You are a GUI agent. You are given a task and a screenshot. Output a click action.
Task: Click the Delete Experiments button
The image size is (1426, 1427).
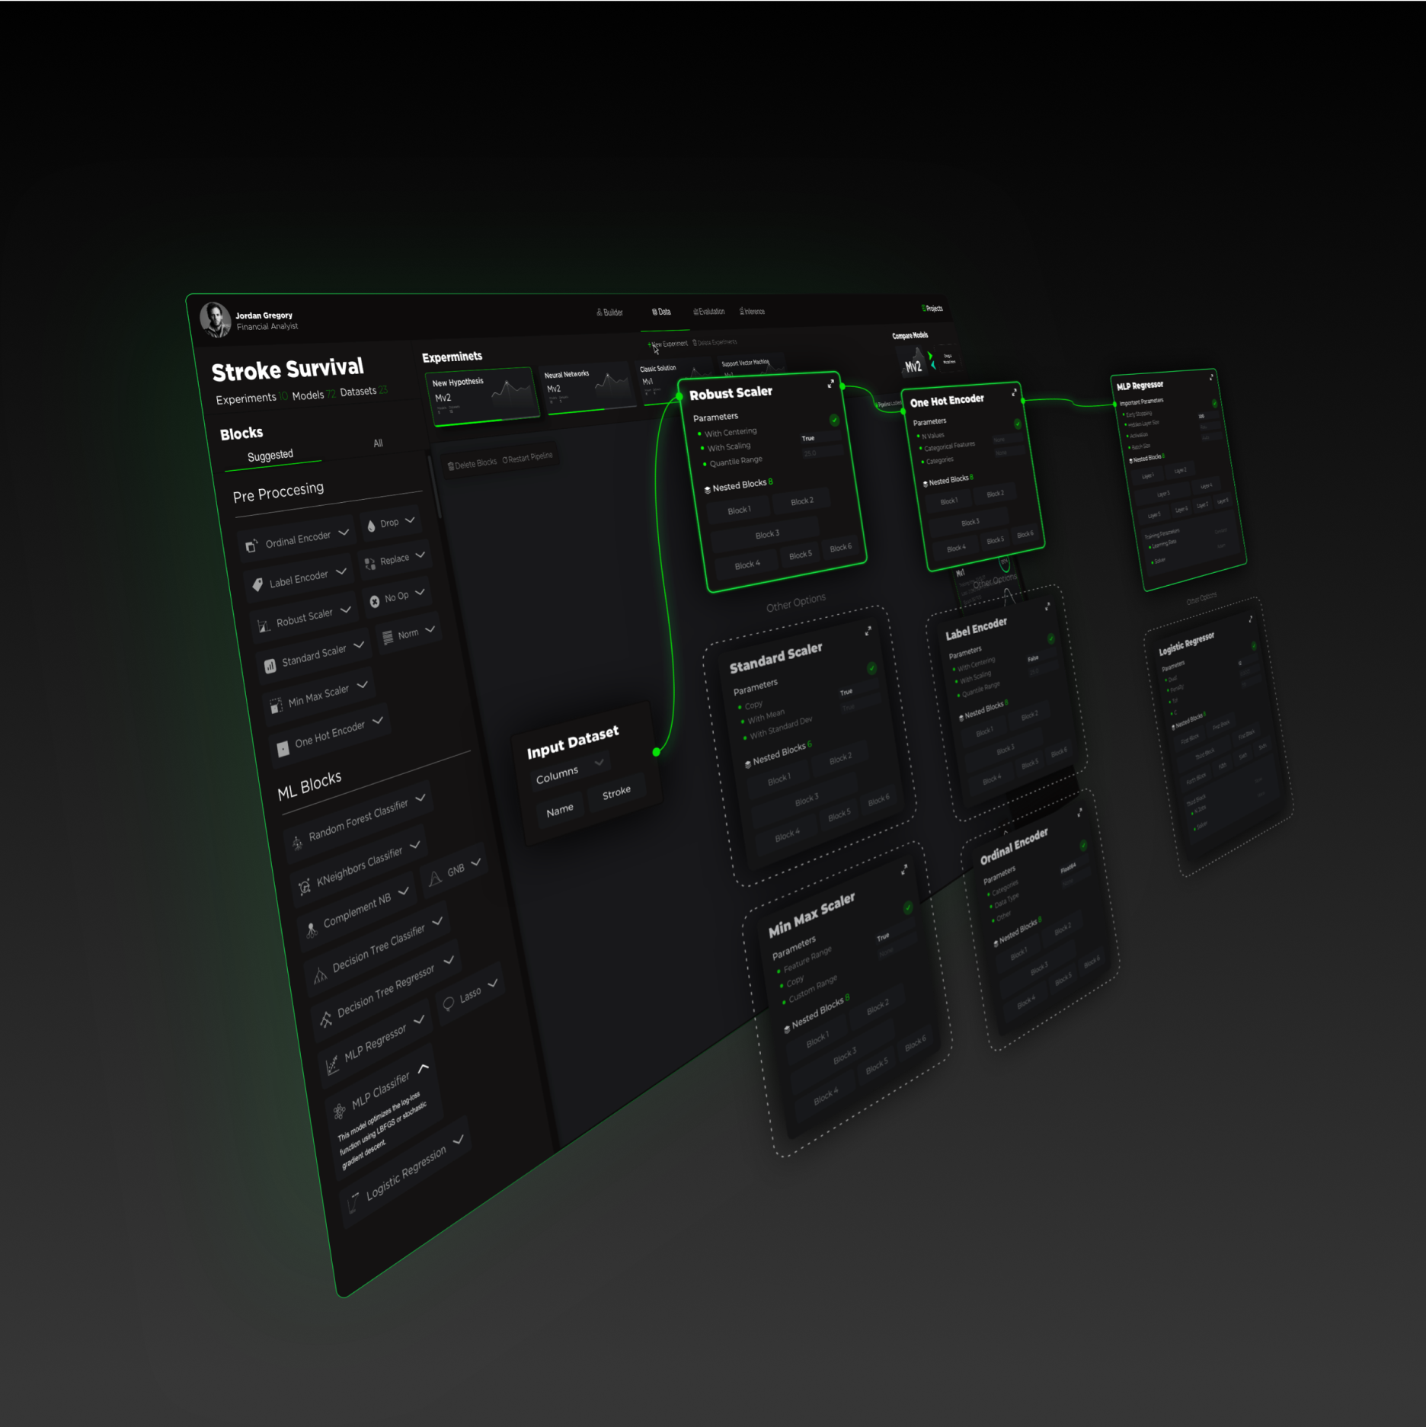(x=715, y=342)
